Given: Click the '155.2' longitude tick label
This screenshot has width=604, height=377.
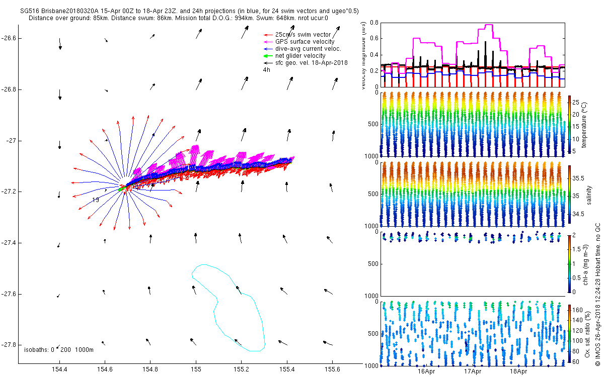Looking at the screenshot, I should click(242, 369).
